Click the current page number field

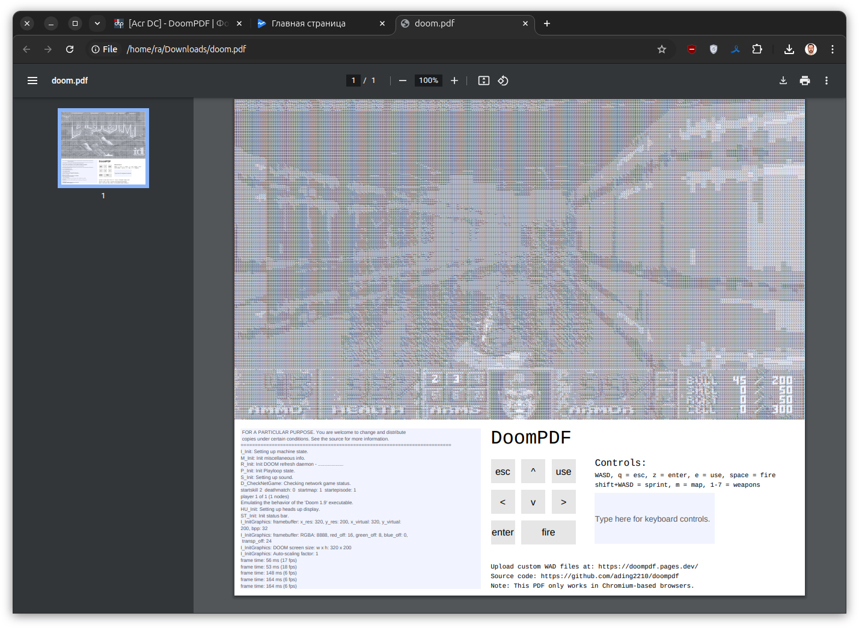[x=353, y=81]
